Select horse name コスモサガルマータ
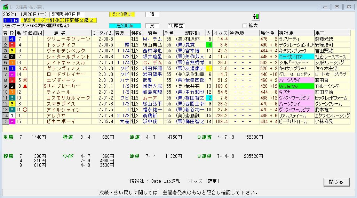 [x=68, y=98]
